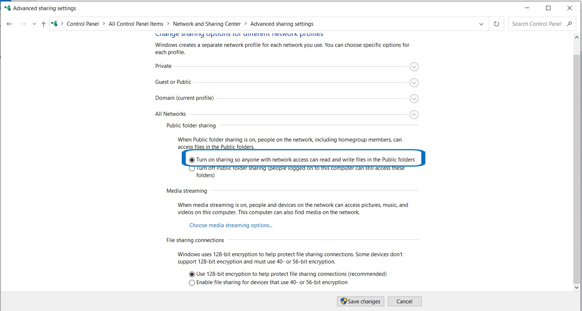Open Choose media streaming options link

click(230, 225)
